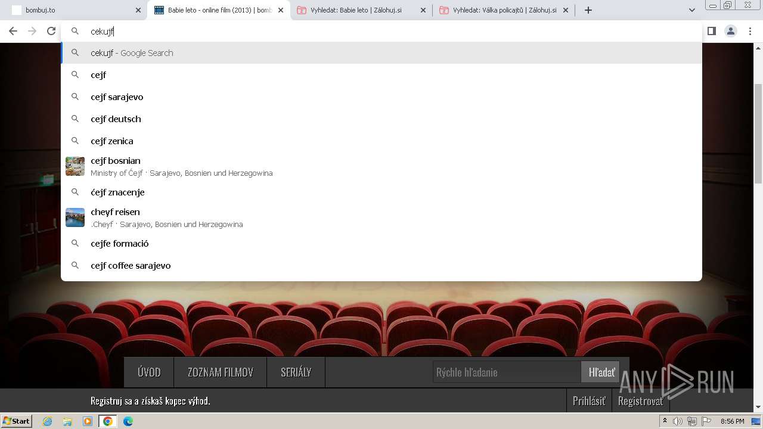Viewport: 763px width, 429px height.
Task: Open the SERIÁLY section
Action: point(296,372)
